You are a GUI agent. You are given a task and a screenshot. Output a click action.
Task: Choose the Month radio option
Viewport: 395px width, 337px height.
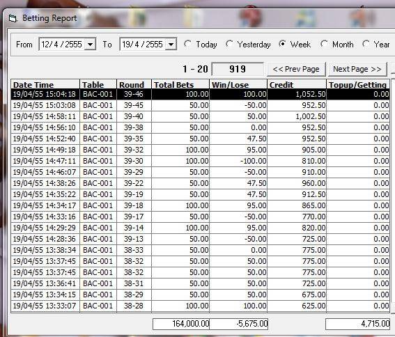click(324, 44)
